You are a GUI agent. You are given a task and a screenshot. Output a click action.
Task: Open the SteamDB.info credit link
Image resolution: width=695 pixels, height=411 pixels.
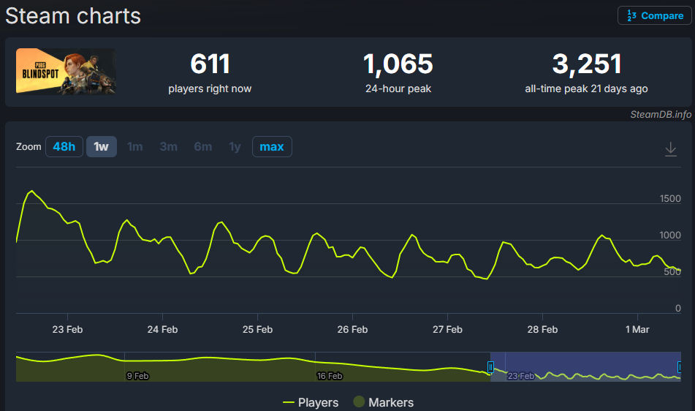click(x=661, y=114)
